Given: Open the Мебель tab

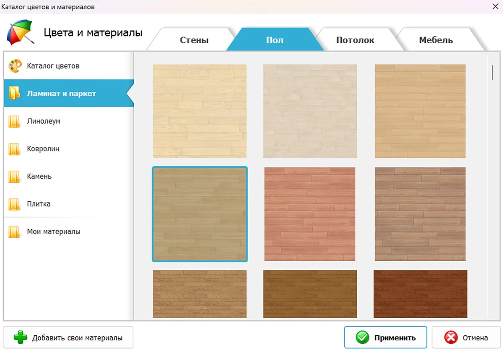Looking at the screenshot, I should (x=436, y=40).
